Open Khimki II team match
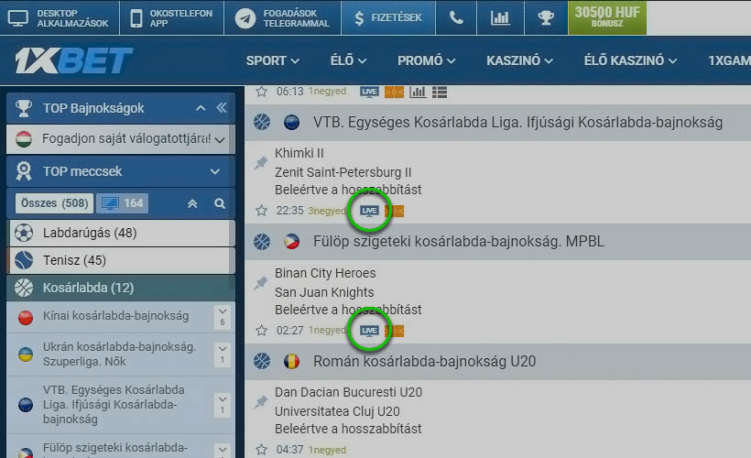The image size is (751, 458). [299, 153]
